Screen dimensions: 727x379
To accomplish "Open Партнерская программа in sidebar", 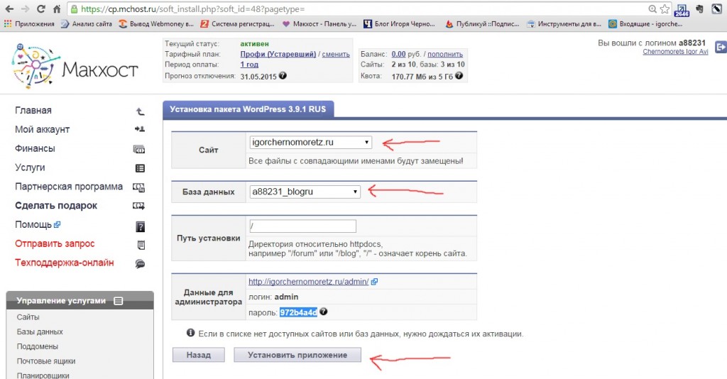I will tap(69, 186).
